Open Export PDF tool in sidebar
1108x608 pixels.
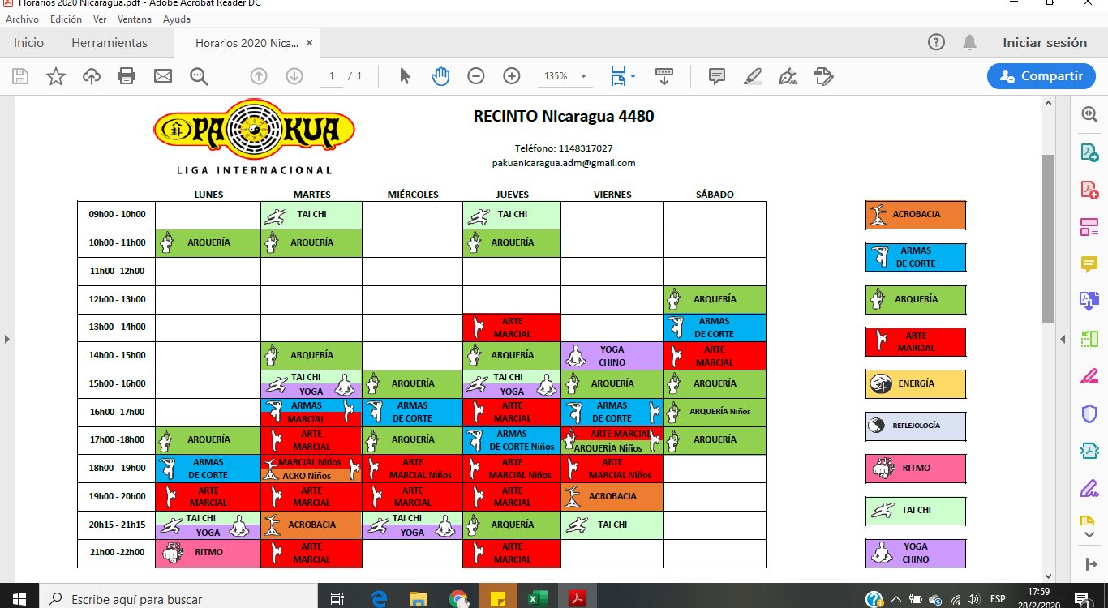coord(1089,152)
